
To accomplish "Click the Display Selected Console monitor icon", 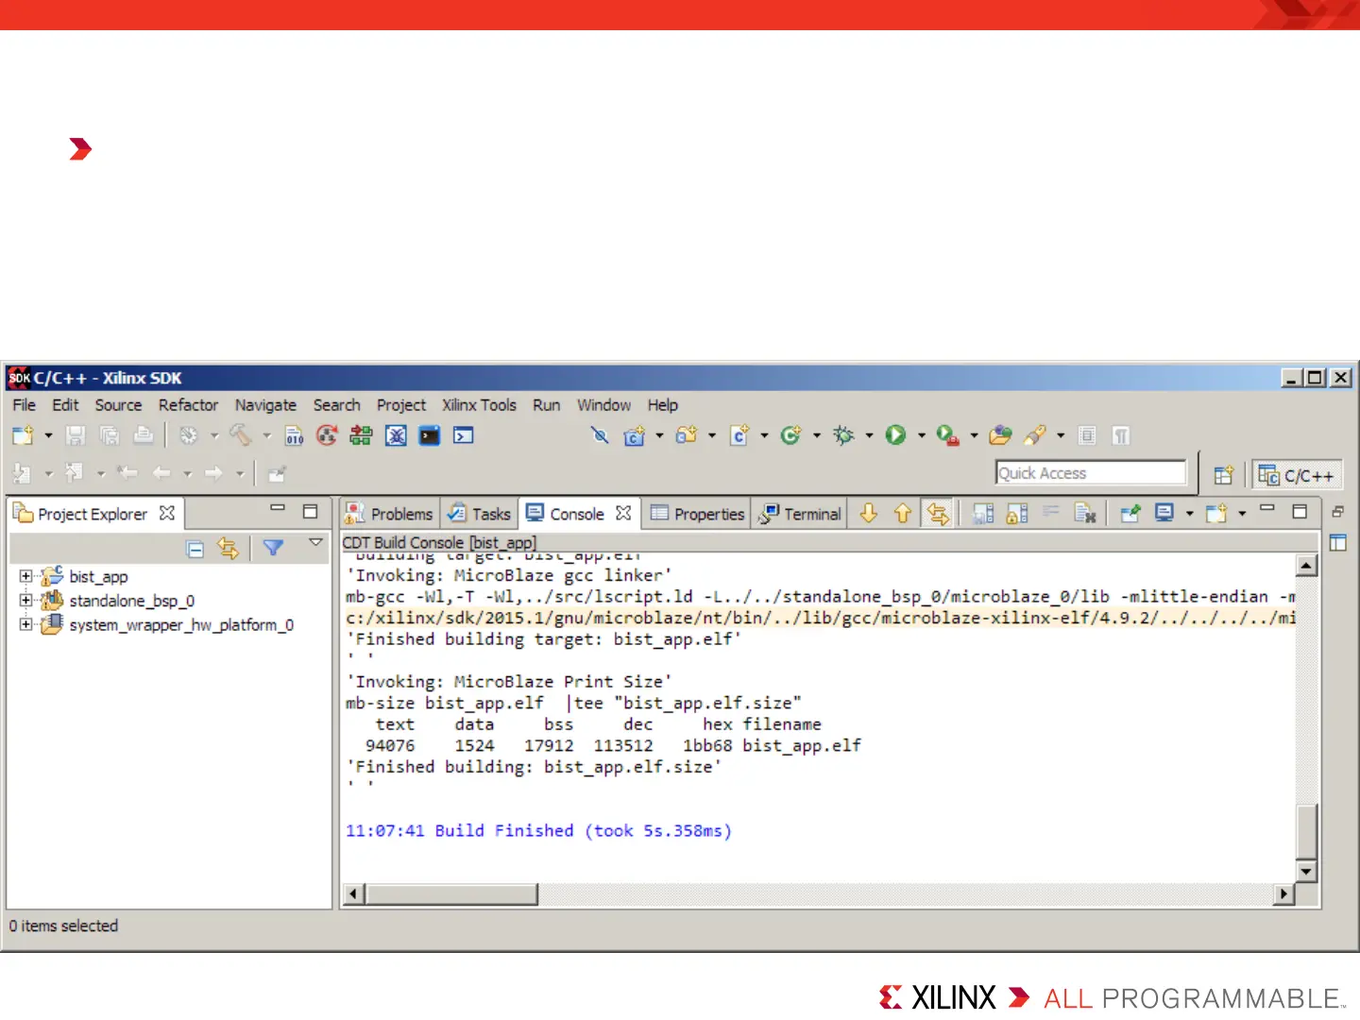I will click(1164, 513).
